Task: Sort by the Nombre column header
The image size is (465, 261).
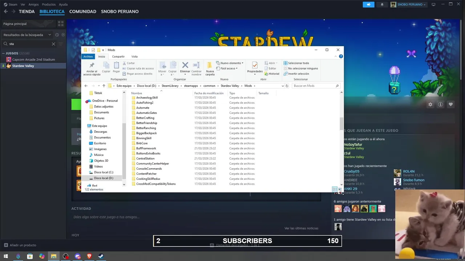Action: click(x=137, y=93)
